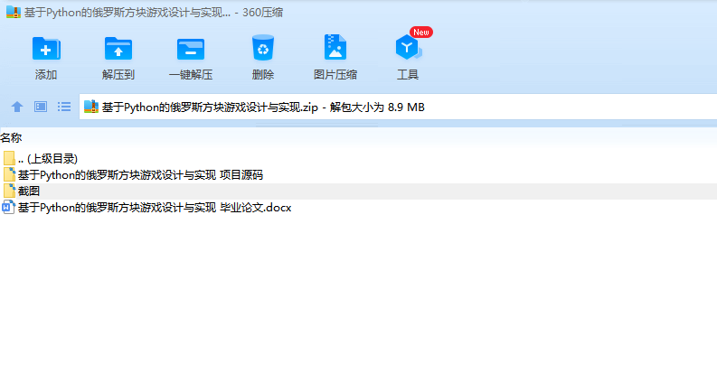Open the 图片压缩 image compress tool

click(335, 47)
